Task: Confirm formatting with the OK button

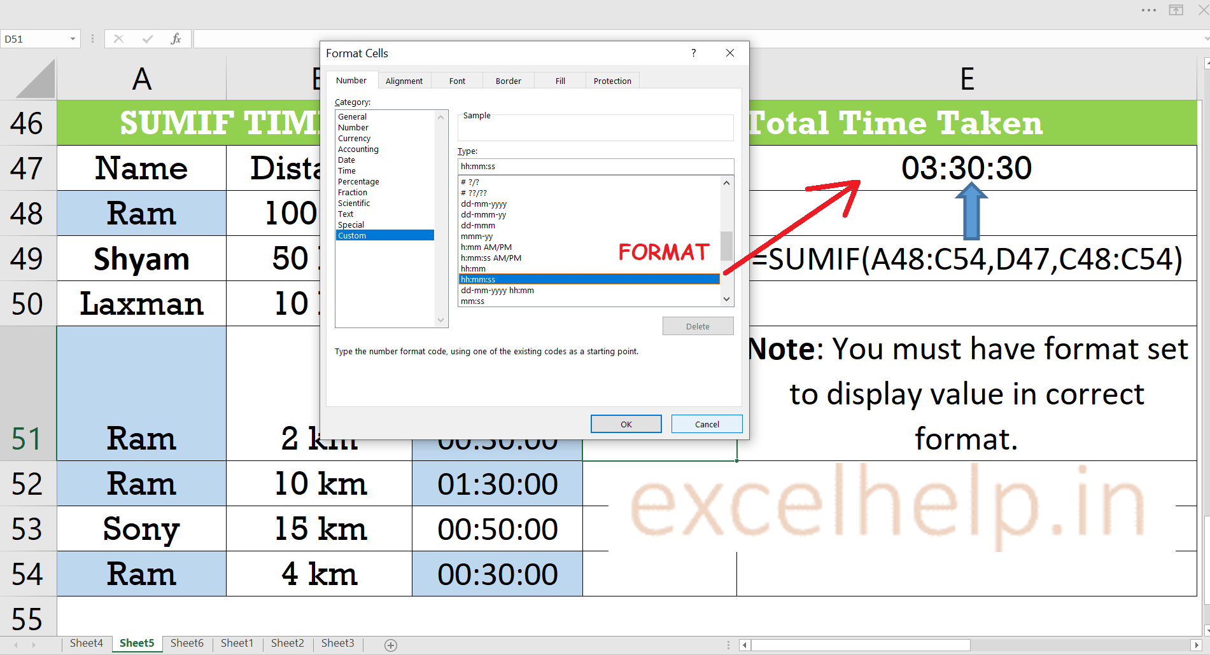Action: 626,424
